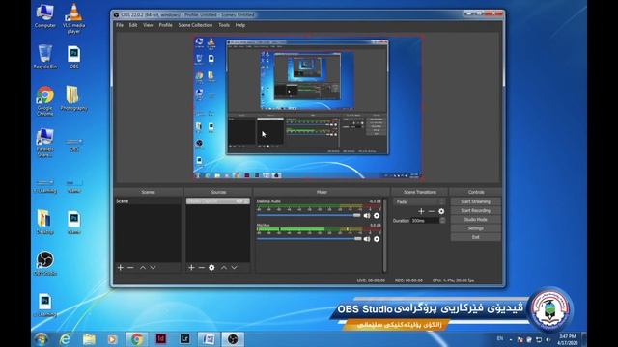618x347 pixels.
Task: Open the Photography folder on the desktop
Action: tap(73, 98)
